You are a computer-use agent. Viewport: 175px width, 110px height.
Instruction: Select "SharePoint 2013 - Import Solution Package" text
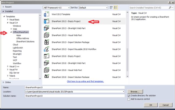(71, 42)
